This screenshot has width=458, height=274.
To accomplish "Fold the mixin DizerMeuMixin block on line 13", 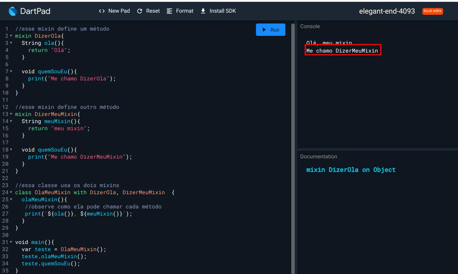I will tap(11, 114).
